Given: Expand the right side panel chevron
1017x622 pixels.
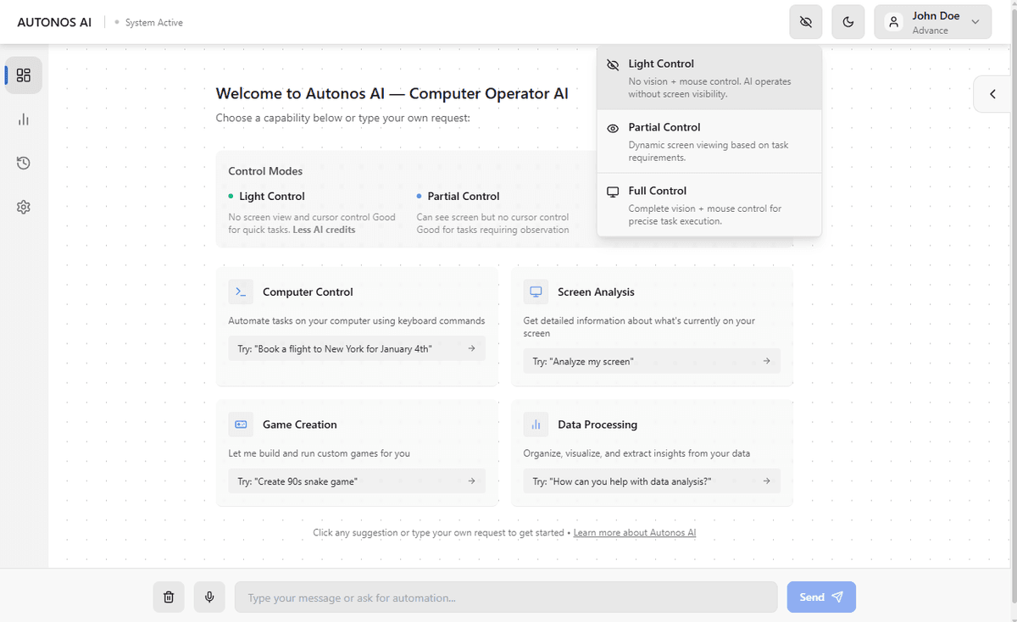Looking at the screenshot, I should (992, 94).
